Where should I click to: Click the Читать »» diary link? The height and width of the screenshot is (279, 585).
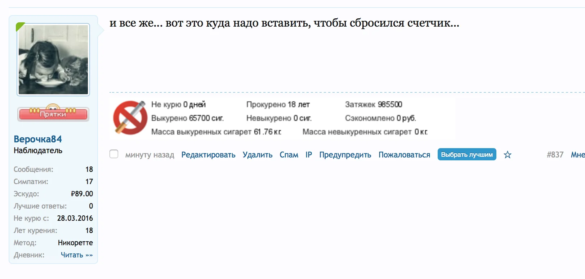tap(77, 255)
